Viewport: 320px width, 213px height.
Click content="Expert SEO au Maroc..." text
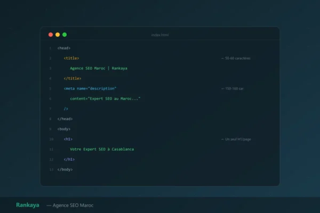(x=105, y=99)
